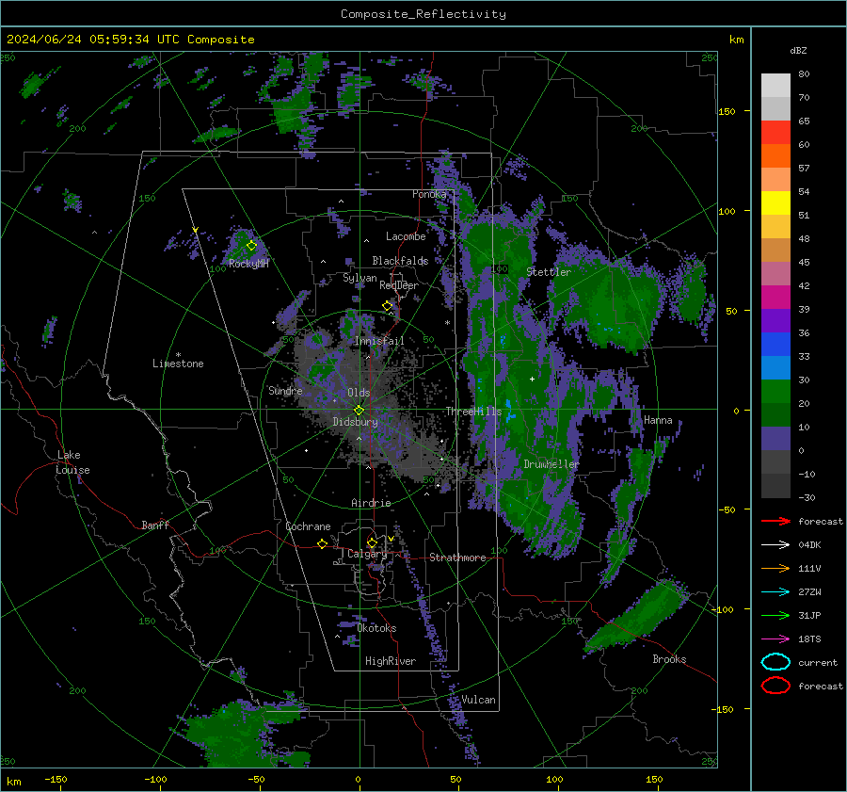The image size is (847, 792).
Task: Click the Brooks city label
Action: coord(669,659)
